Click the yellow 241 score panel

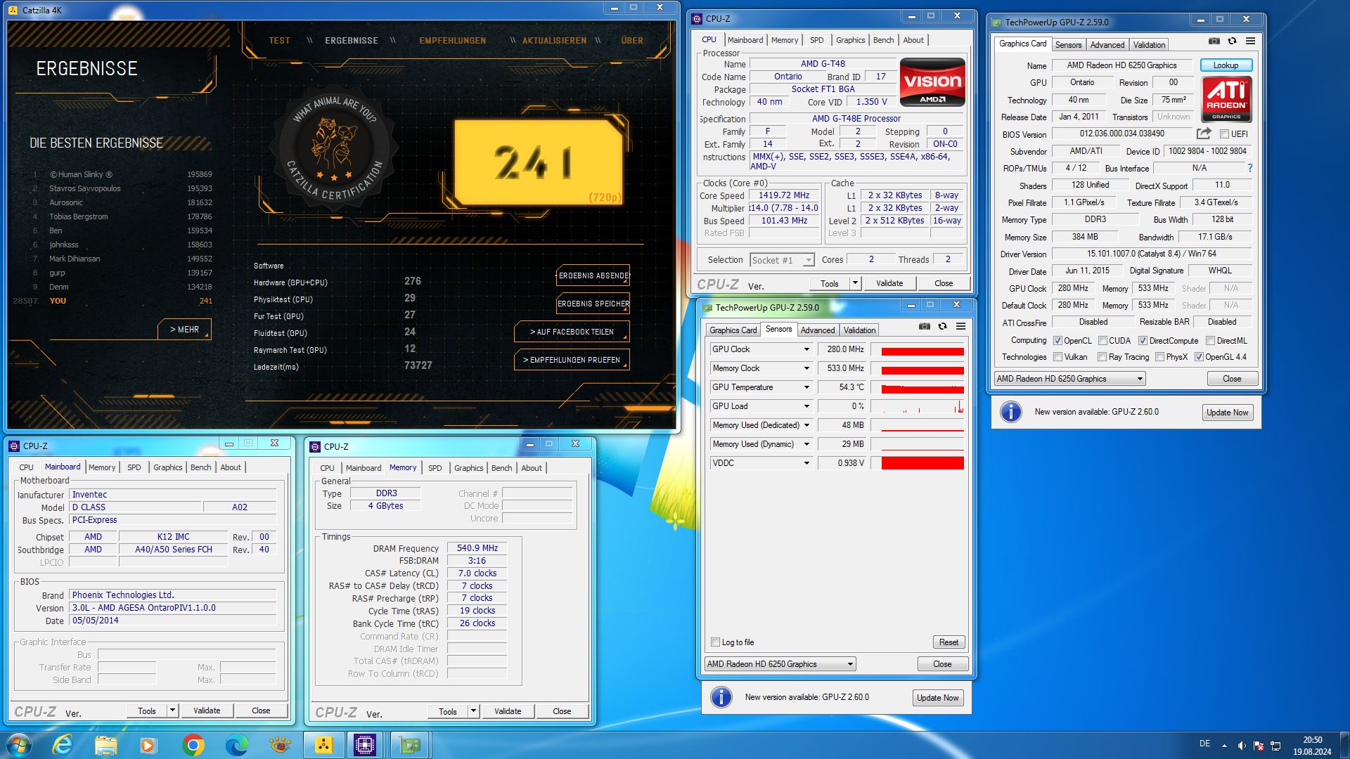point(539,162)
